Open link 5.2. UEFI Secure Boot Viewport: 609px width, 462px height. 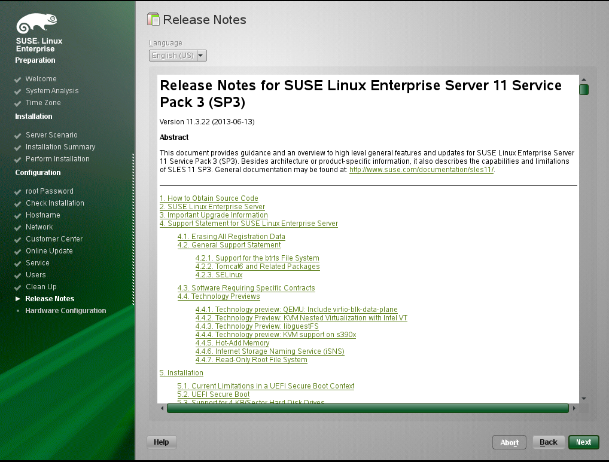point(214,394)
